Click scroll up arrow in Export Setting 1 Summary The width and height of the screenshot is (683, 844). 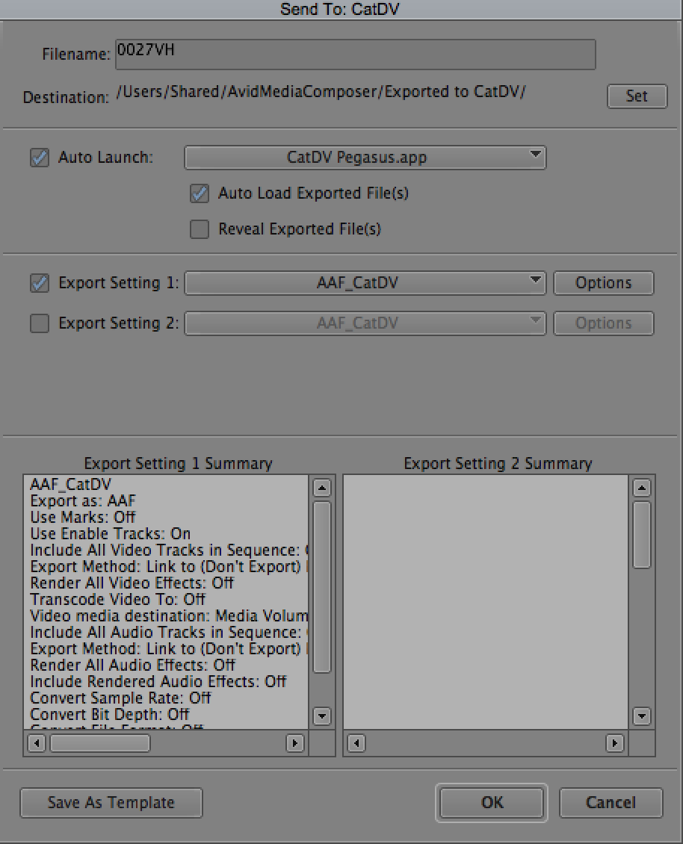pyautogui.click(x=321, y=488)
